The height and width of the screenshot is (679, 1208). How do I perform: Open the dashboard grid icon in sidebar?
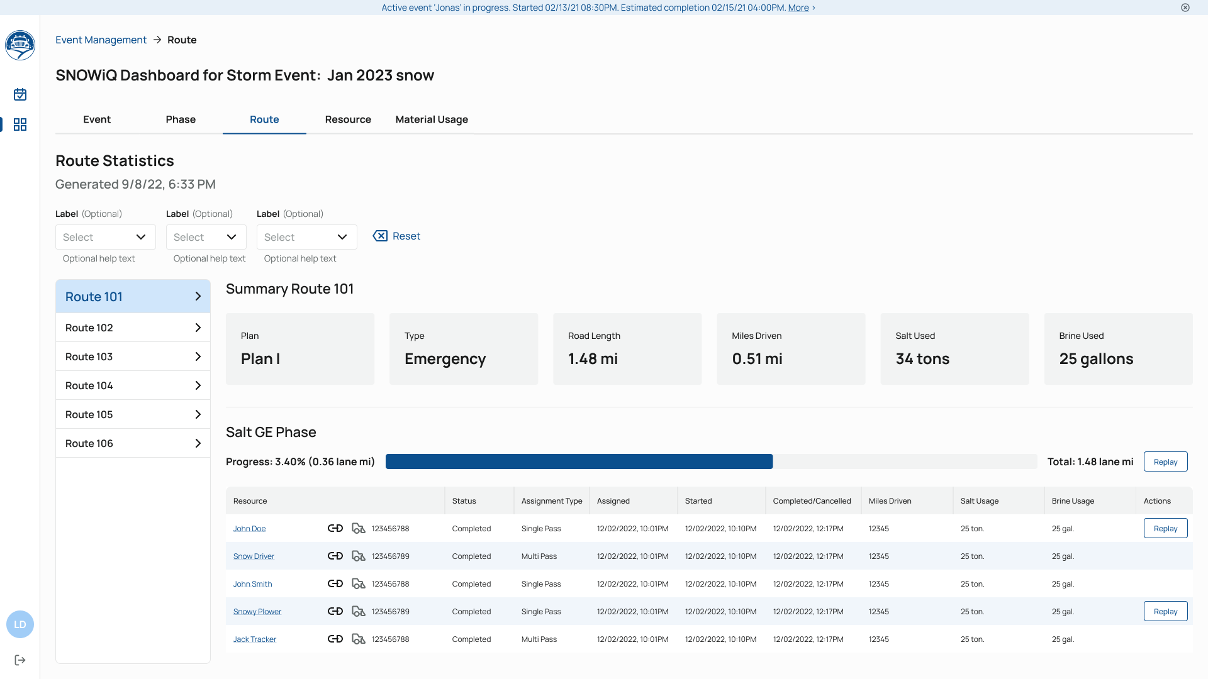tap(20, 124)
